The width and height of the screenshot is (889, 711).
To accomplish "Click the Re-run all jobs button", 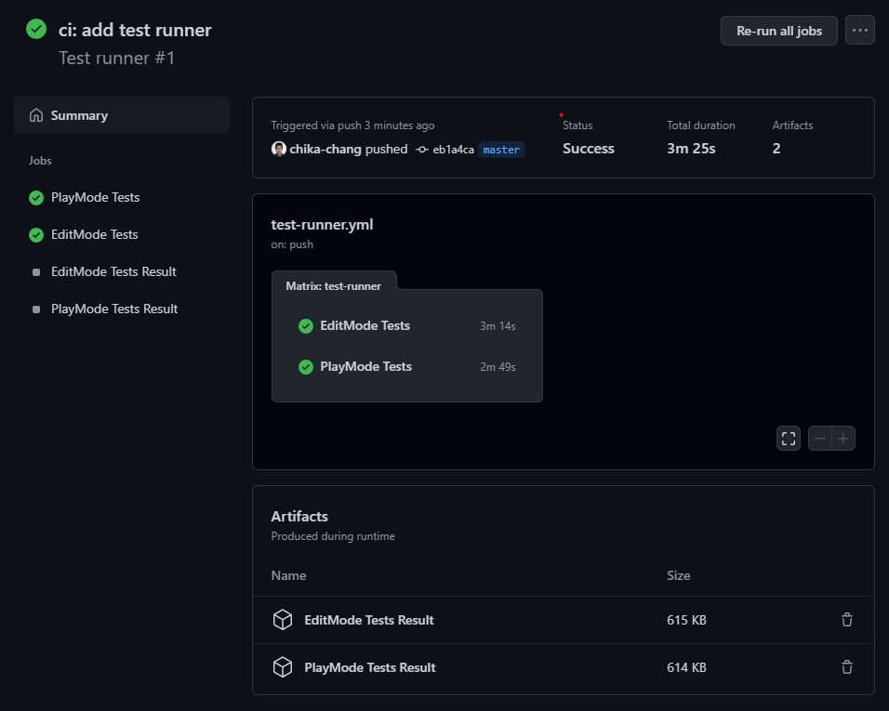I will point(778,31).
